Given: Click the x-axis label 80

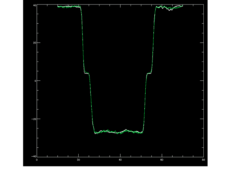Looking at the screenshot, I should click(203, 160).
